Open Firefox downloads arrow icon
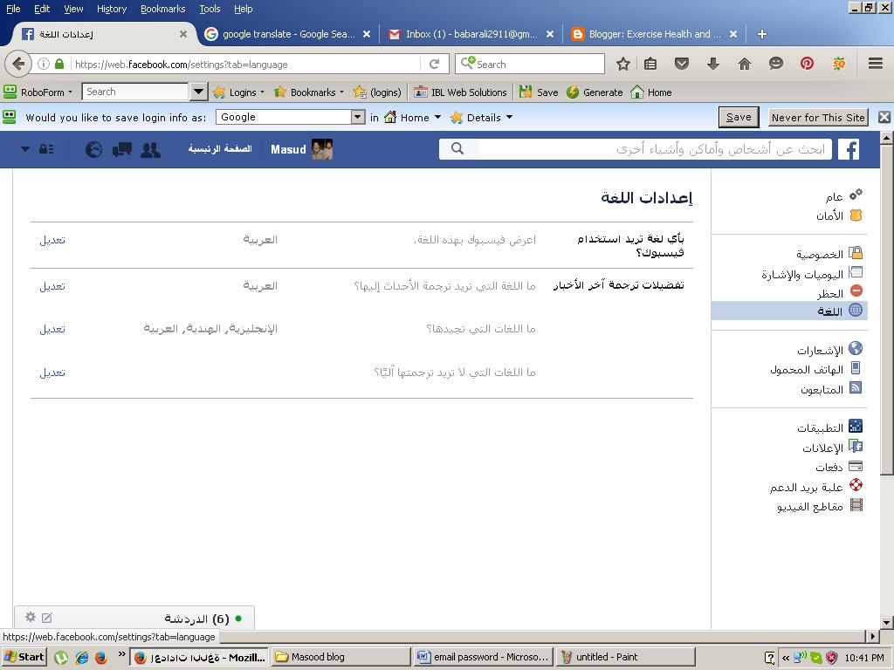Image resolution: width=894 pixels, height=670 pixels. [x=712, y=63]
